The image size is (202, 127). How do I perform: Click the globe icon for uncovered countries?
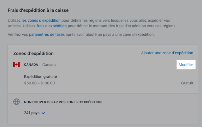click(16, 102)
